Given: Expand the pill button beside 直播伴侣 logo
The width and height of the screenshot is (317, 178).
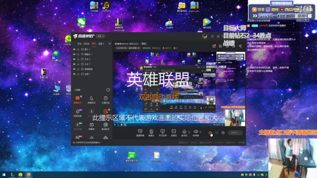Looking at the screenshot, I should tap(101, 36).
